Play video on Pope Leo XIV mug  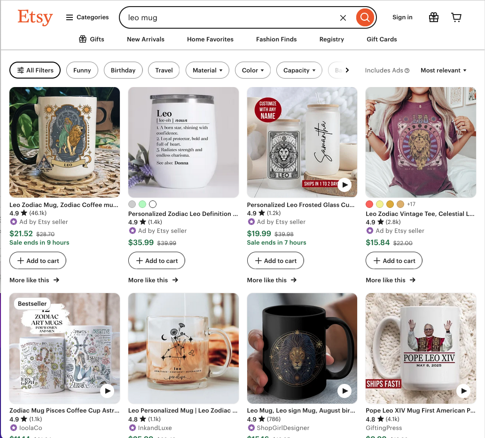click(463, 390)
